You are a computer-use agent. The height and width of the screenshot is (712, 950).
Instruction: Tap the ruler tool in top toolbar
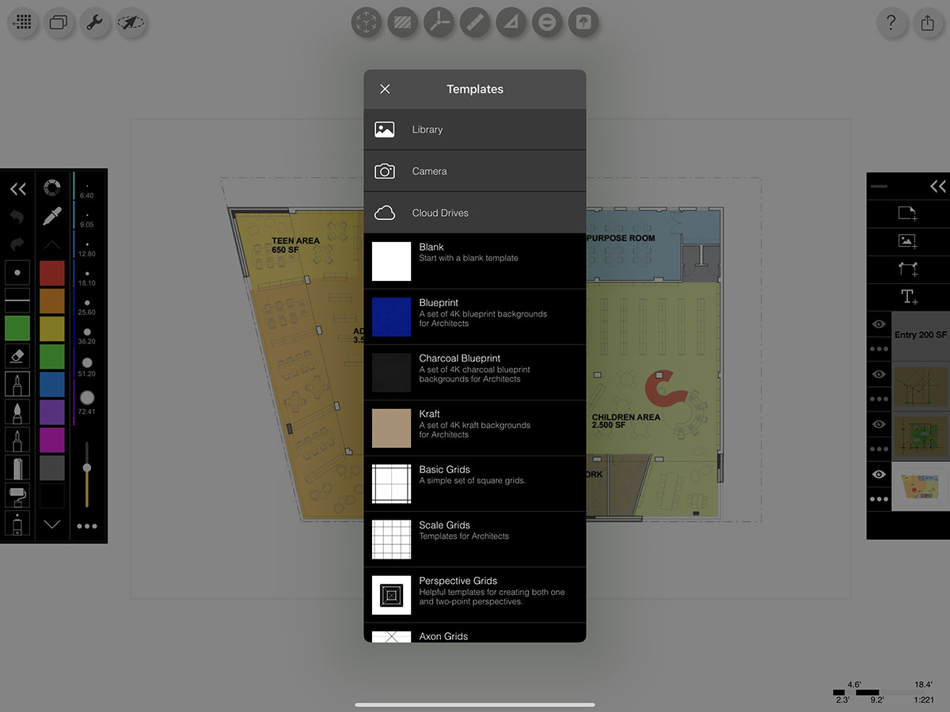[473, 22]
